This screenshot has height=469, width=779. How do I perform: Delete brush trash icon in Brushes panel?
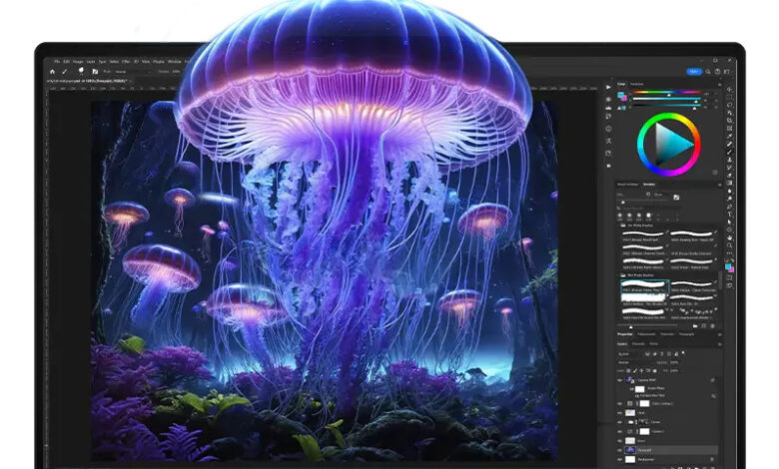point(712,326)
